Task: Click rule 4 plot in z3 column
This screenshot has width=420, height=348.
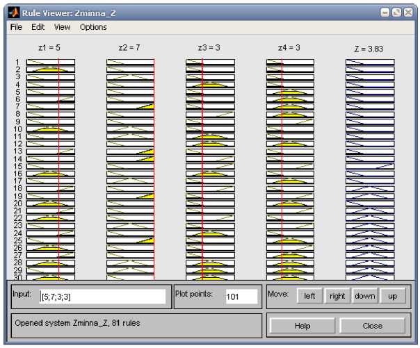Action: 210,84
